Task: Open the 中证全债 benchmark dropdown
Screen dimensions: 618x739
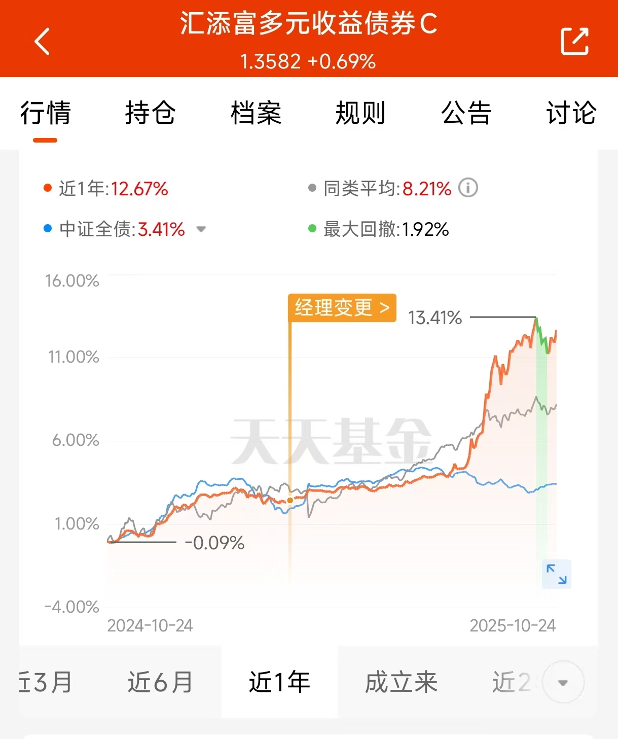Action: coord(201,229)
